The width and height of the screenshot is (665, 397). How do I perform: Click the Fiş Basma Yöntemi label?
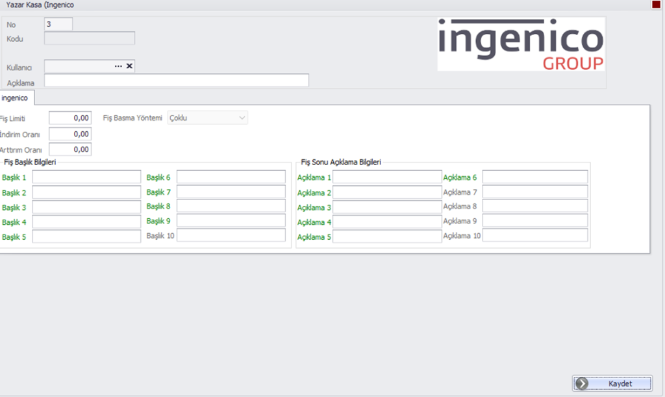pyautogui.click(x=132, y=118)
